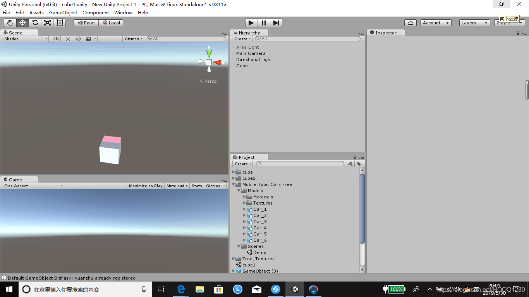
Task: Open the Window menu
Action: coord(123,13)
